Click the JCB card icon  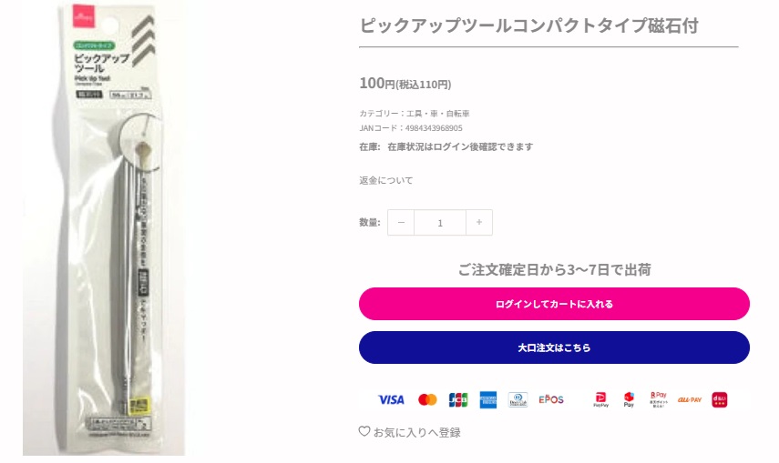(457, 399)
